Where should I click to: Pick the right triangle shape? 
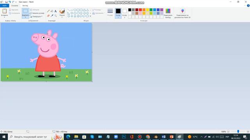pyautogui.click(x=69, y=13)
